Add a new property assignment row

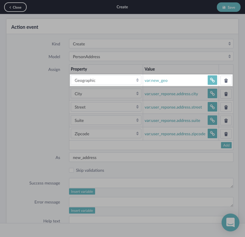pos(226,145)
